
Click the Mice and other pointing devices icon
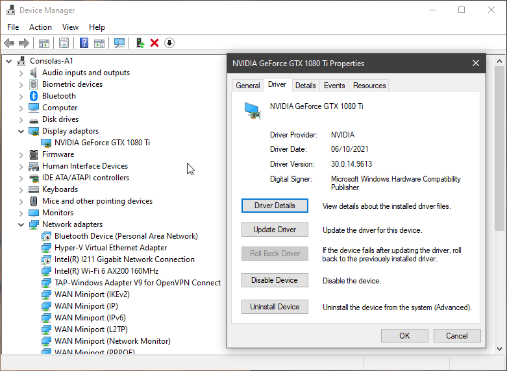click(34, 201)
